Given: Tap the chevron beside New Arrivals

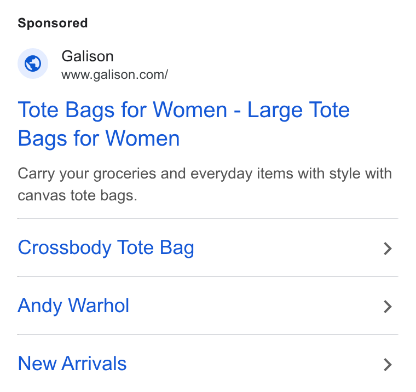Looking at the screenshot, I should 388,365.
